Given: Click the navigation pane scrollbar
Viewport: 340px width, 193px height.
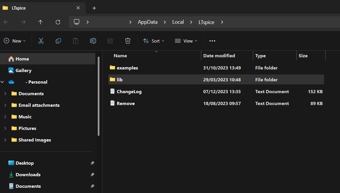Looking at the screenshot, I should click(x=99, y=96).
